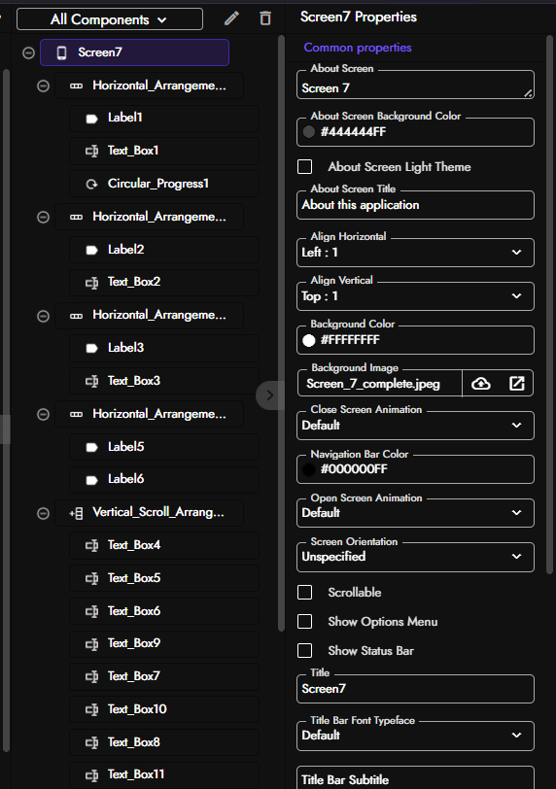556x789 pixels.
Task: Click the upload cloud icon for Background Image
Action: pos(481,384)
